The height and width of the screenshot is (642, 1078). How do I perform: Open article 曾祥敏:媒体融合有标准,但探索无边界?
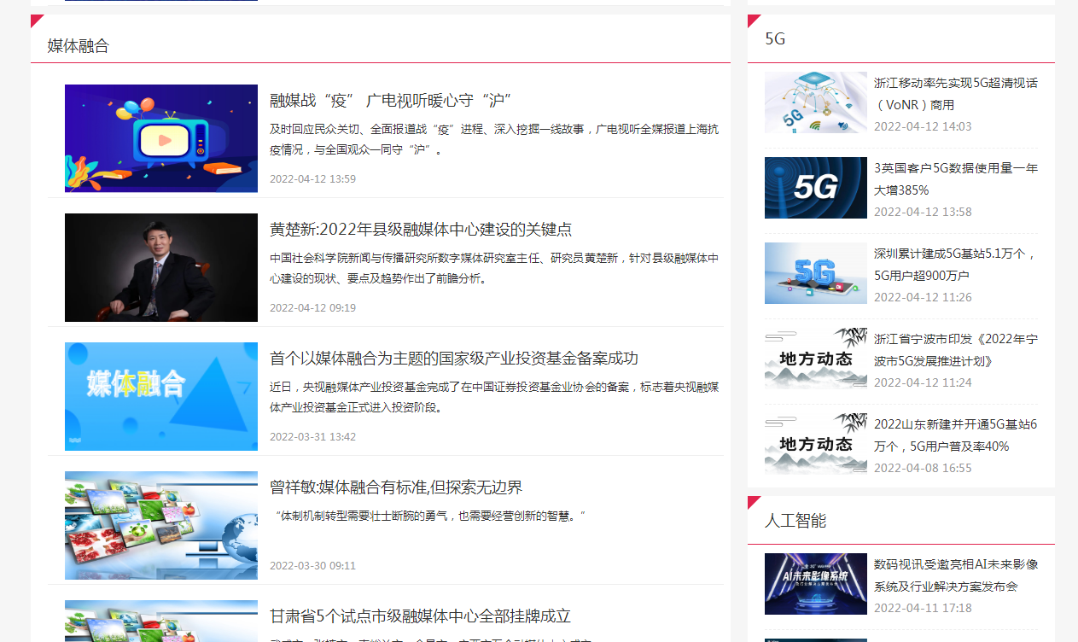(396, 487)
